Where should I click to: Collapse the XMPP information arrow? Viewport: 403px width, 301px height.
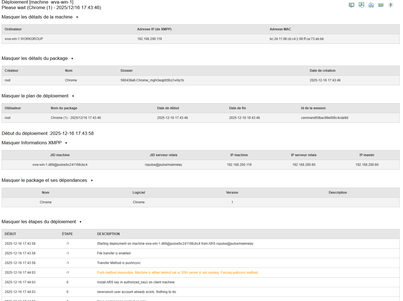66,143
